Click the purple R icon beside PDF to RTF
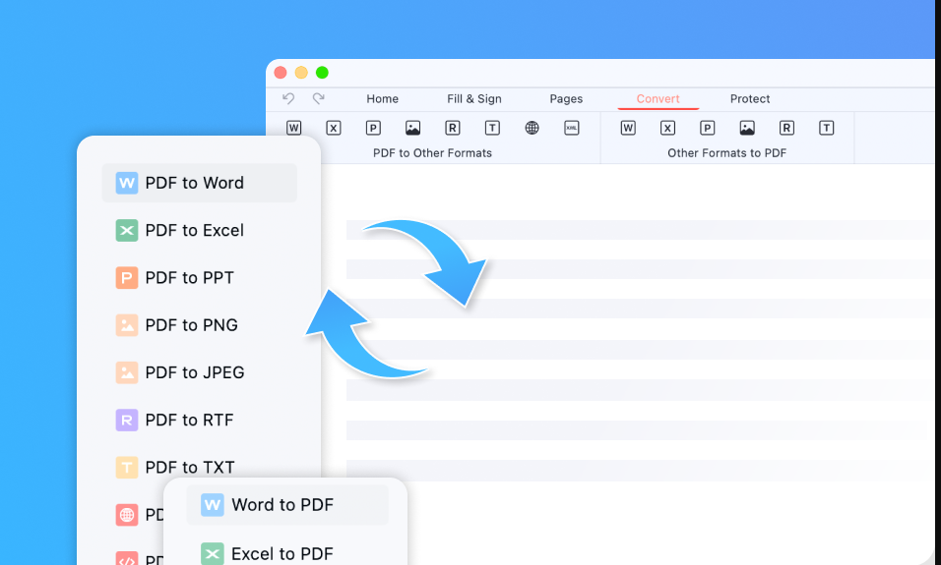The height and width of the screenshot is (565, 941). 127,420
